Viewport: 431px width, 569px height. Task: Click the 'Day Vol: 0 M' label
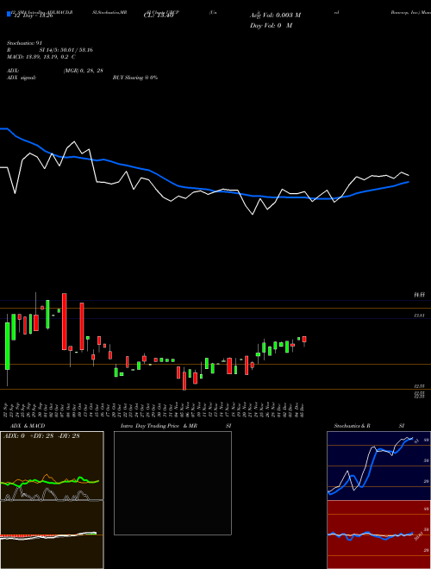click(271, 26)
